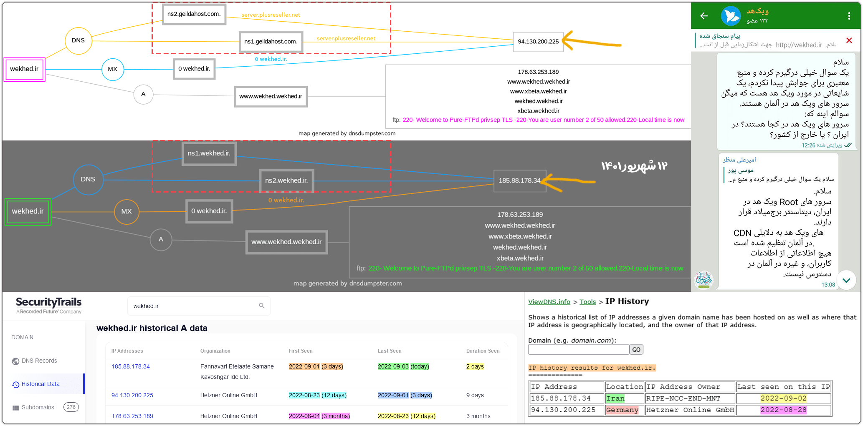Image resolution: width=863 pixels, height=426 pixels.
Task: Select Historical Data in the sidebar
Action: tap(40, 384)
